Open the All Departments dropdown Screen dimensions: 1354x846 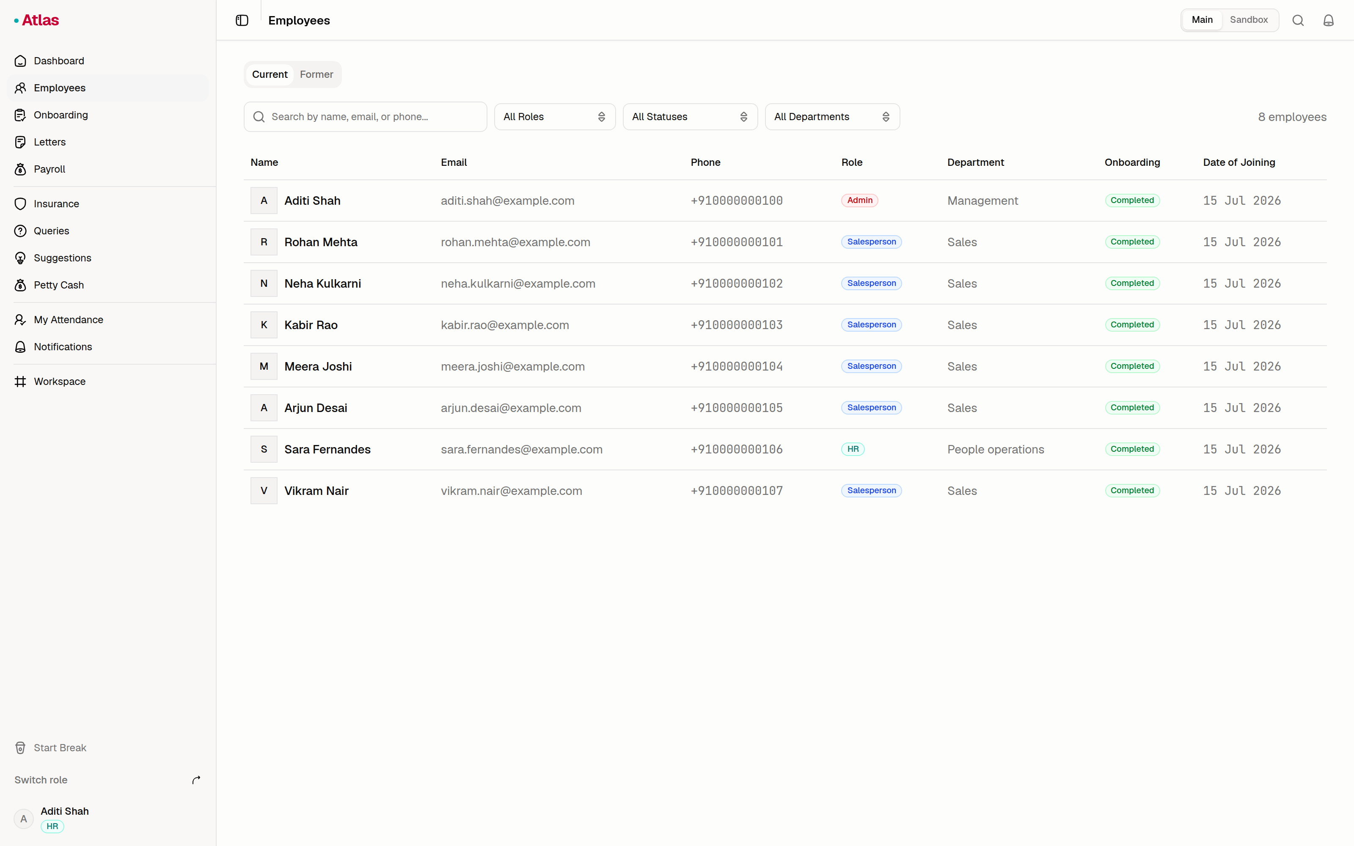832,117
